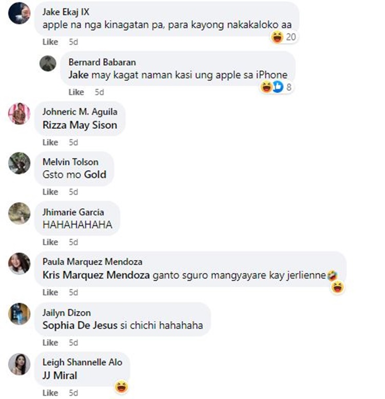
Task: Open tagged profile Kris Marquez Mendoza
Action: pyautogui.click(x=96, y=275)
